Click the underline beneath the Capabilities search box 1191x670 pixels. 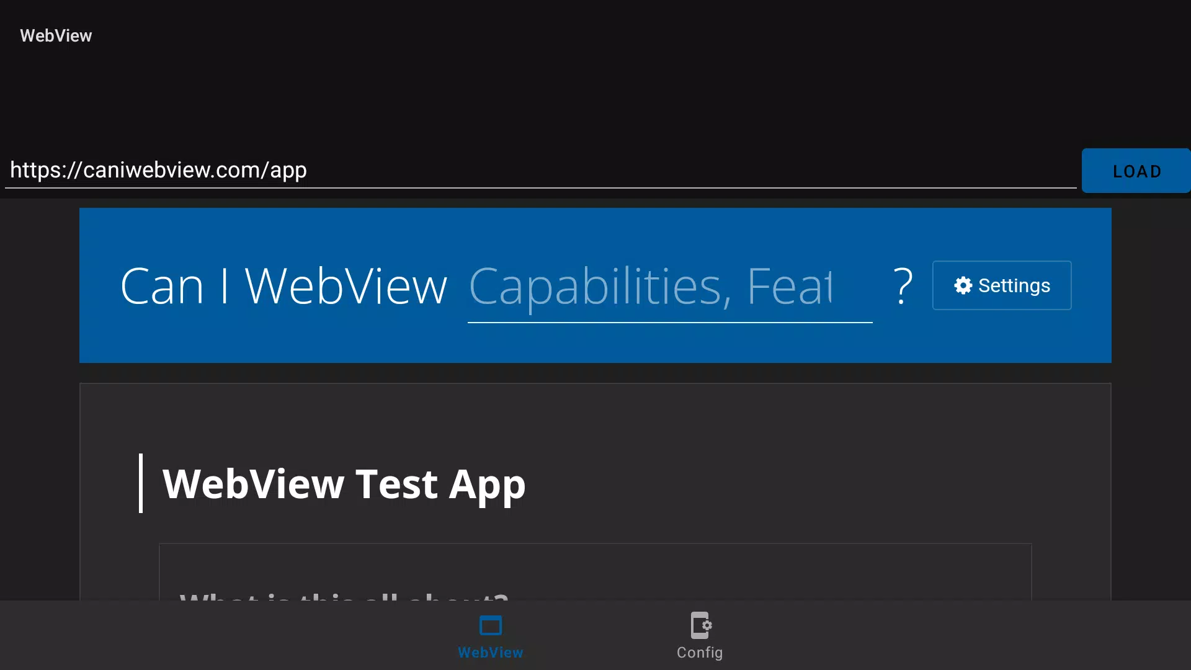pos(670,323)
